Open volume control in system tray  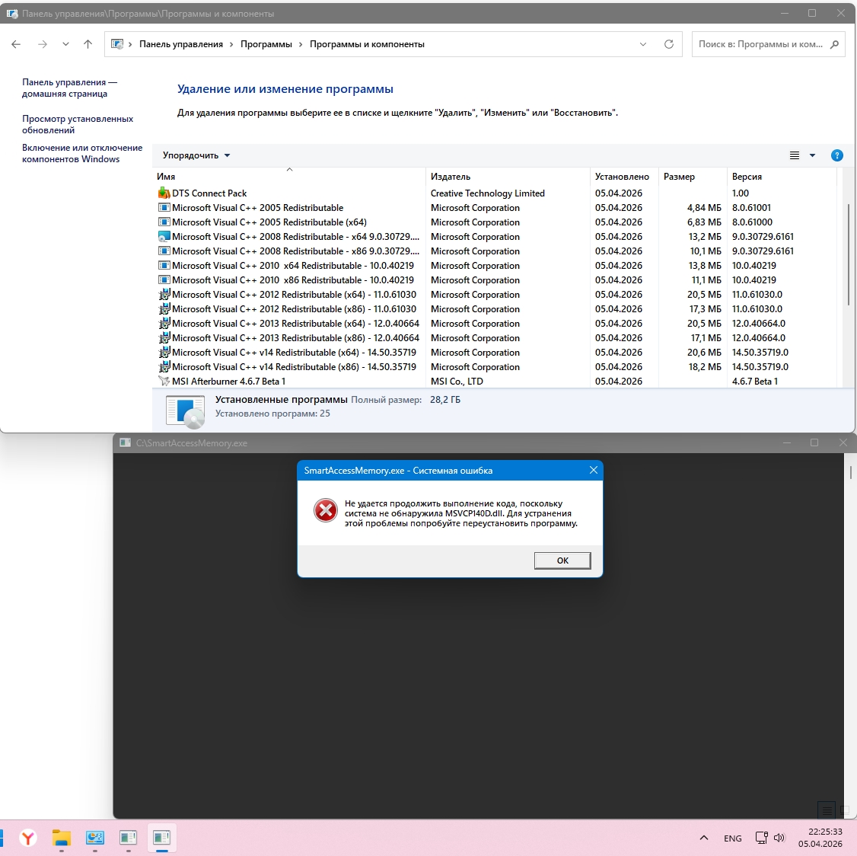pos(779,838)
